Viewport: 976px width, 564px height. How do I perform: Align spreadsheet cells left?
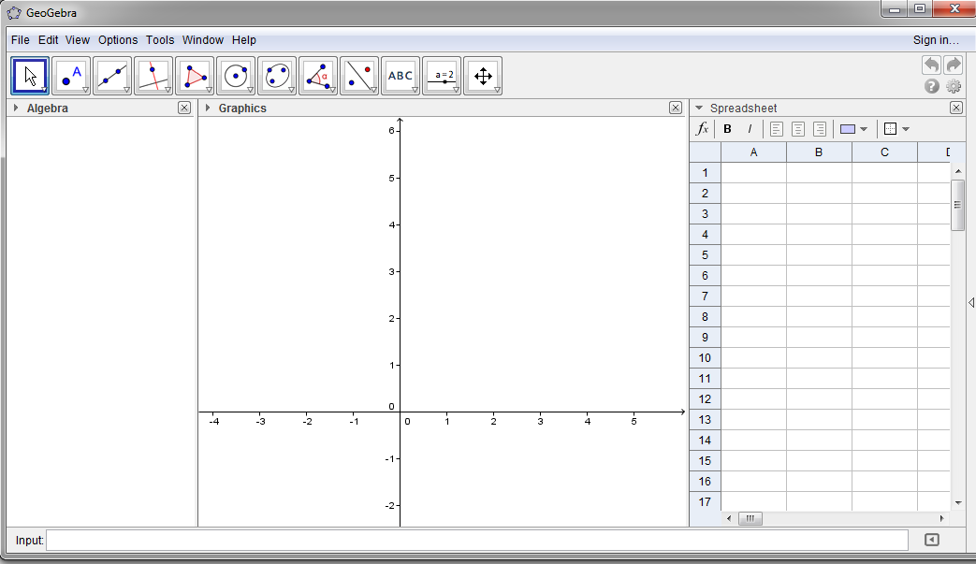pyautogui.click(x=776, y=129)
